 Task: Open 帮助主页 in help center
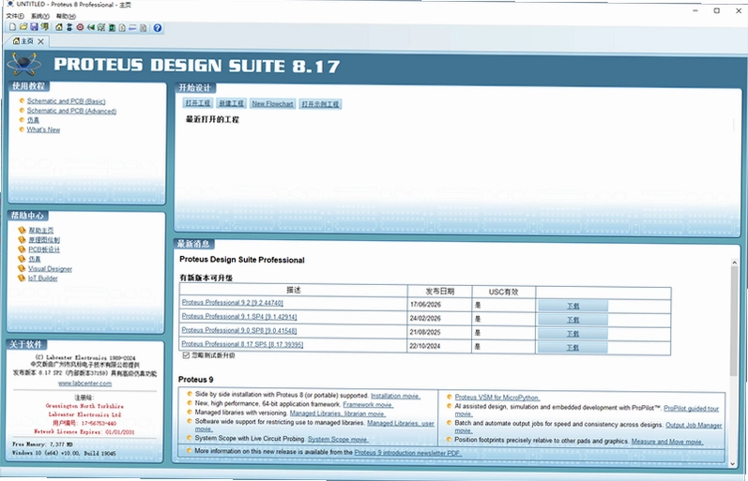[41, 231]
